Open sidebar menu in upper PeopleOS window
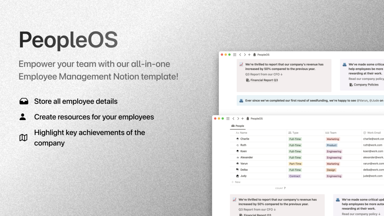The width and height of the screenshot is (384, 216). 235,55
